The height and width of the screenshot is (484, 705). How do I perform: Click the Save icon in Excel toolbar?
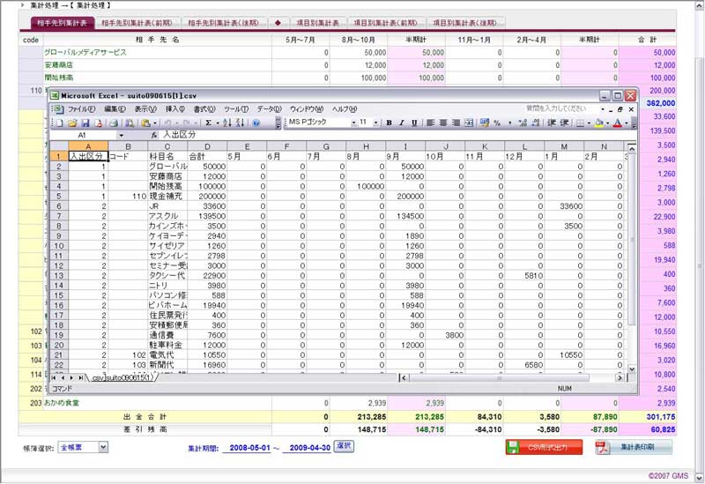[85, 123]
